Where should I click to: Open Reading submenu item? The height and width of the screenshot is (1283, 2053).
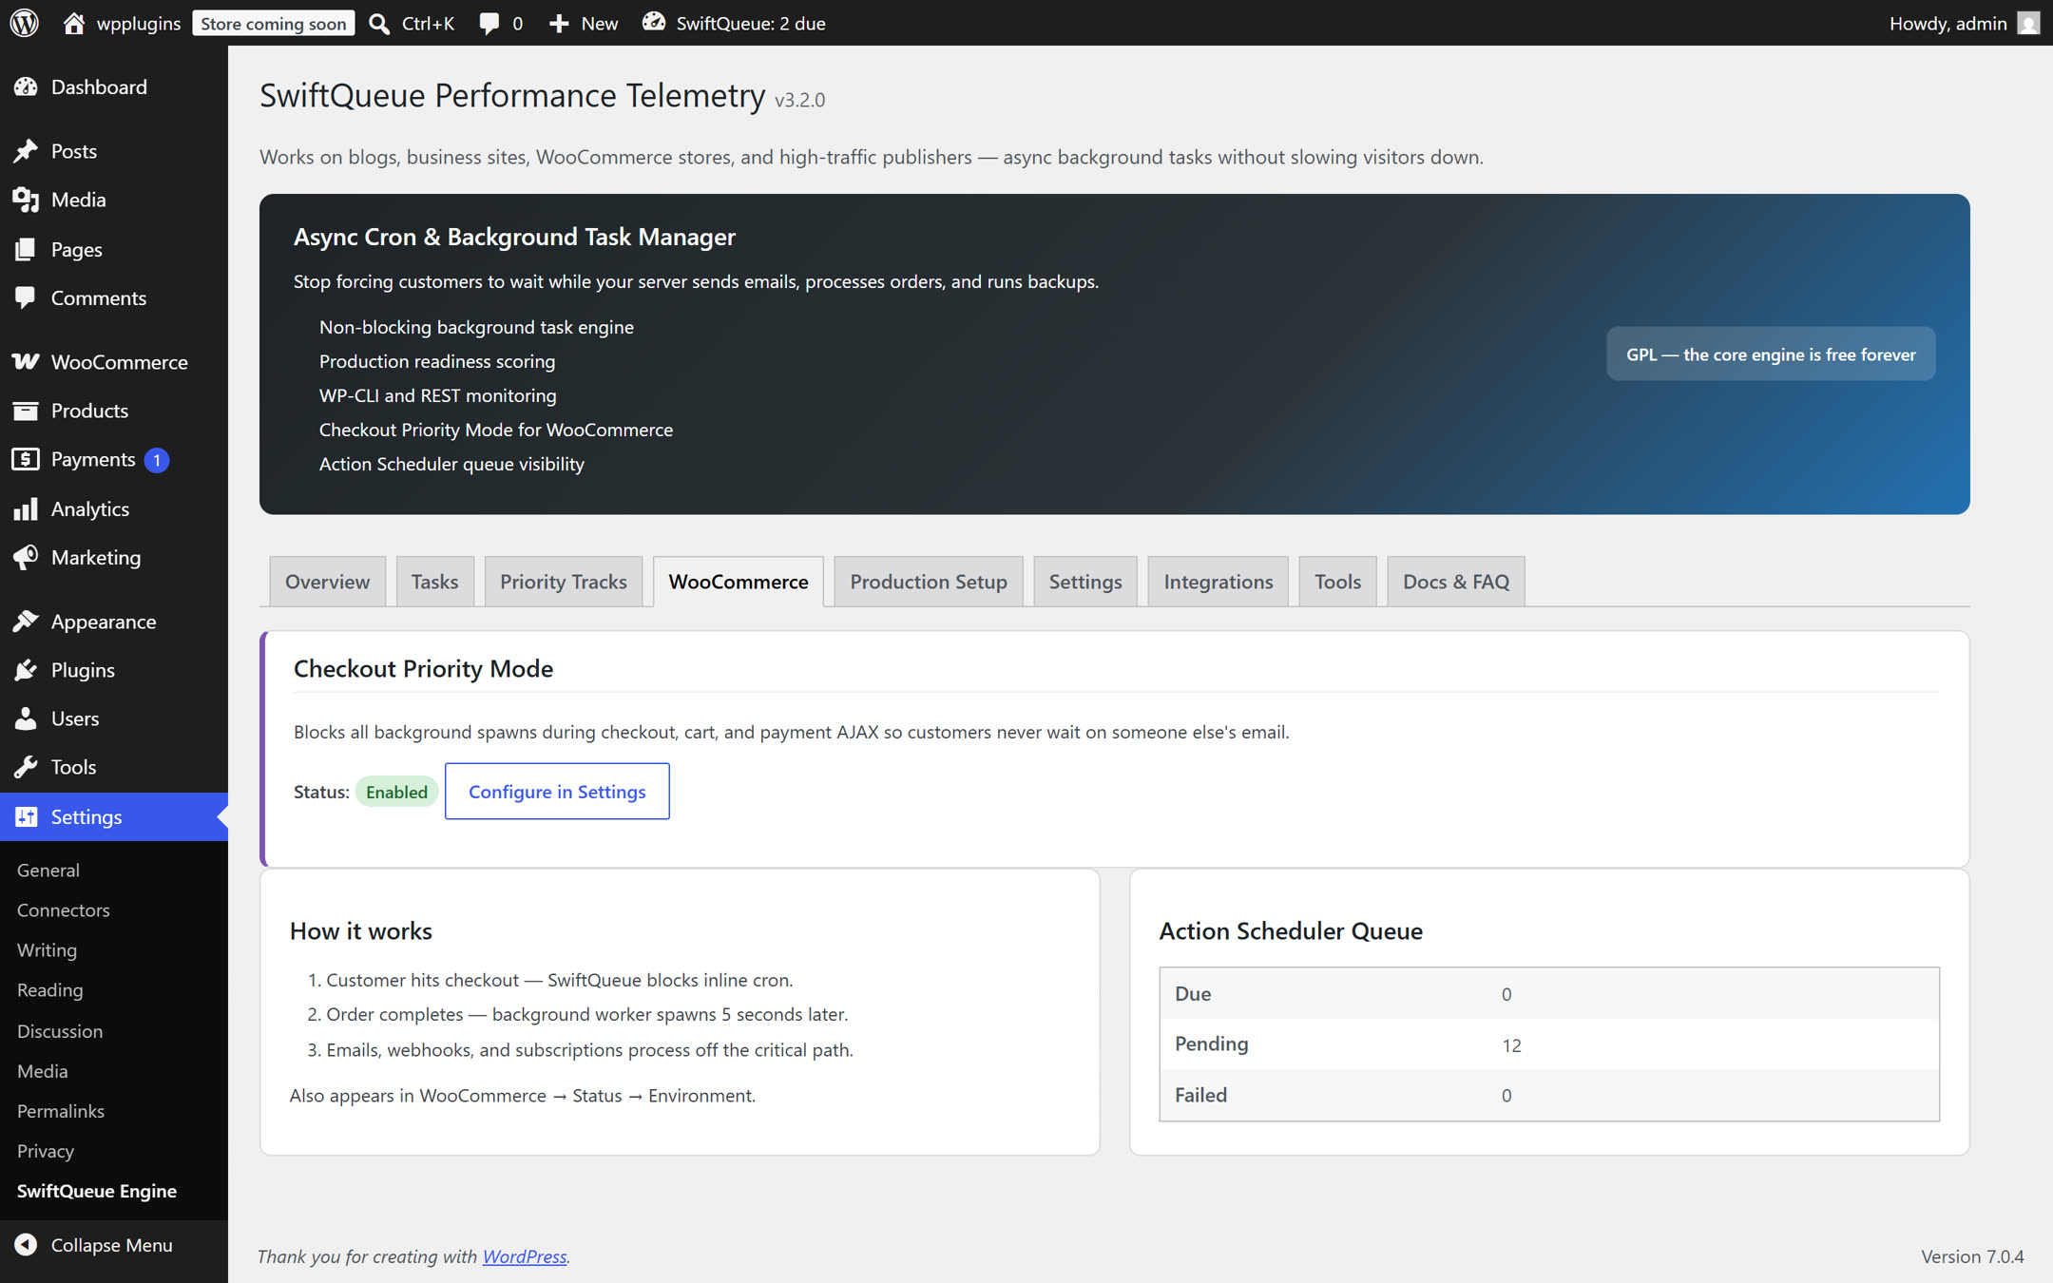tap(49, 989)
